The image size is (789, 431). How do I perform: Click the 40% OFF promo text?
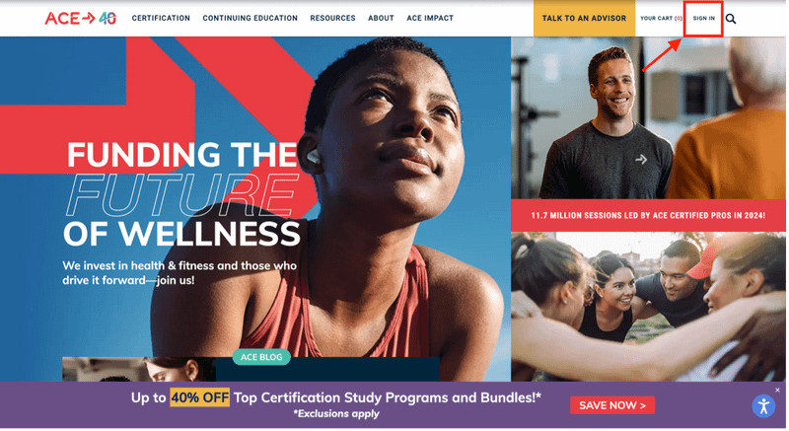[200, 398]
